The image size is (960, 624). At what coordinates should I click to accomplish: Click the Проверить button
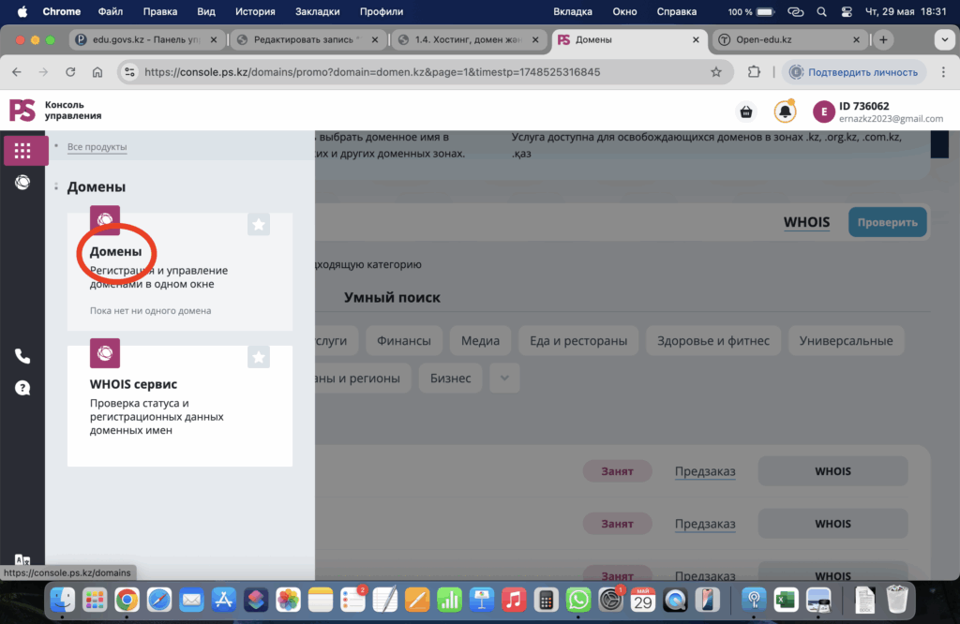pyautogui.click(x=887, y=222)
